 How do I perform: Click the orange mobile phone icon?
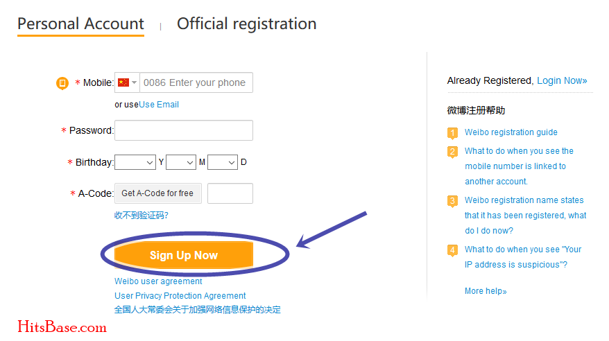[x=62, y=82]
